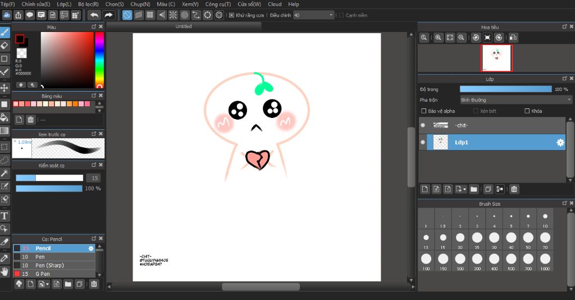This screenshot has height=300, width=575.
Task: Enable Khóa layer lock checkbox
Action: pos(527,111)
